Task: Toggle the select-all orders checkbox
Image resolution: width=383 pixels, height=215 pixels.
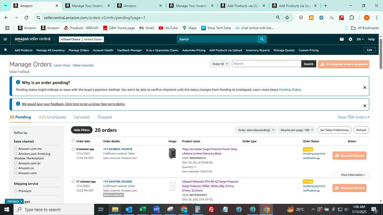Action: tap(73, 141)
